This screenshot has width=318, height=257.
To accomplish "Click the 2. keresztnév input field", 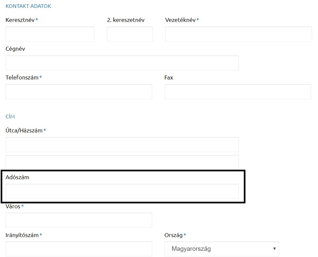I will pos(129,34).
